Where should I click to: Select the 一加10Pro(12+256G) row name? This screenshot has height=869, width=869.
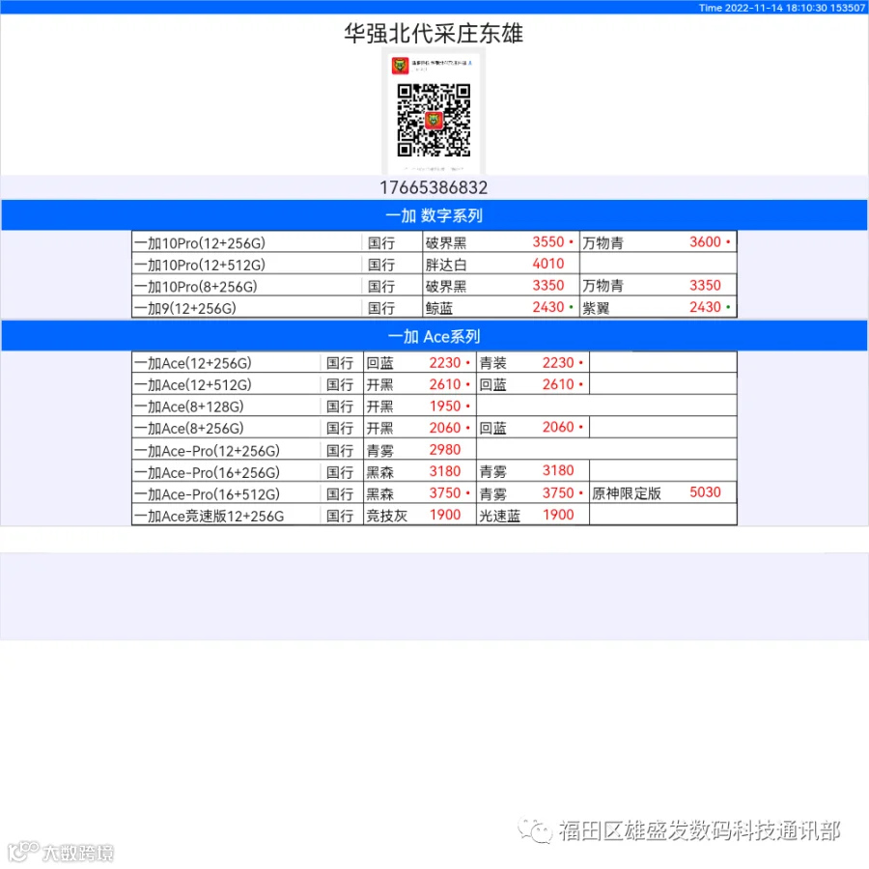pos(200,242)
